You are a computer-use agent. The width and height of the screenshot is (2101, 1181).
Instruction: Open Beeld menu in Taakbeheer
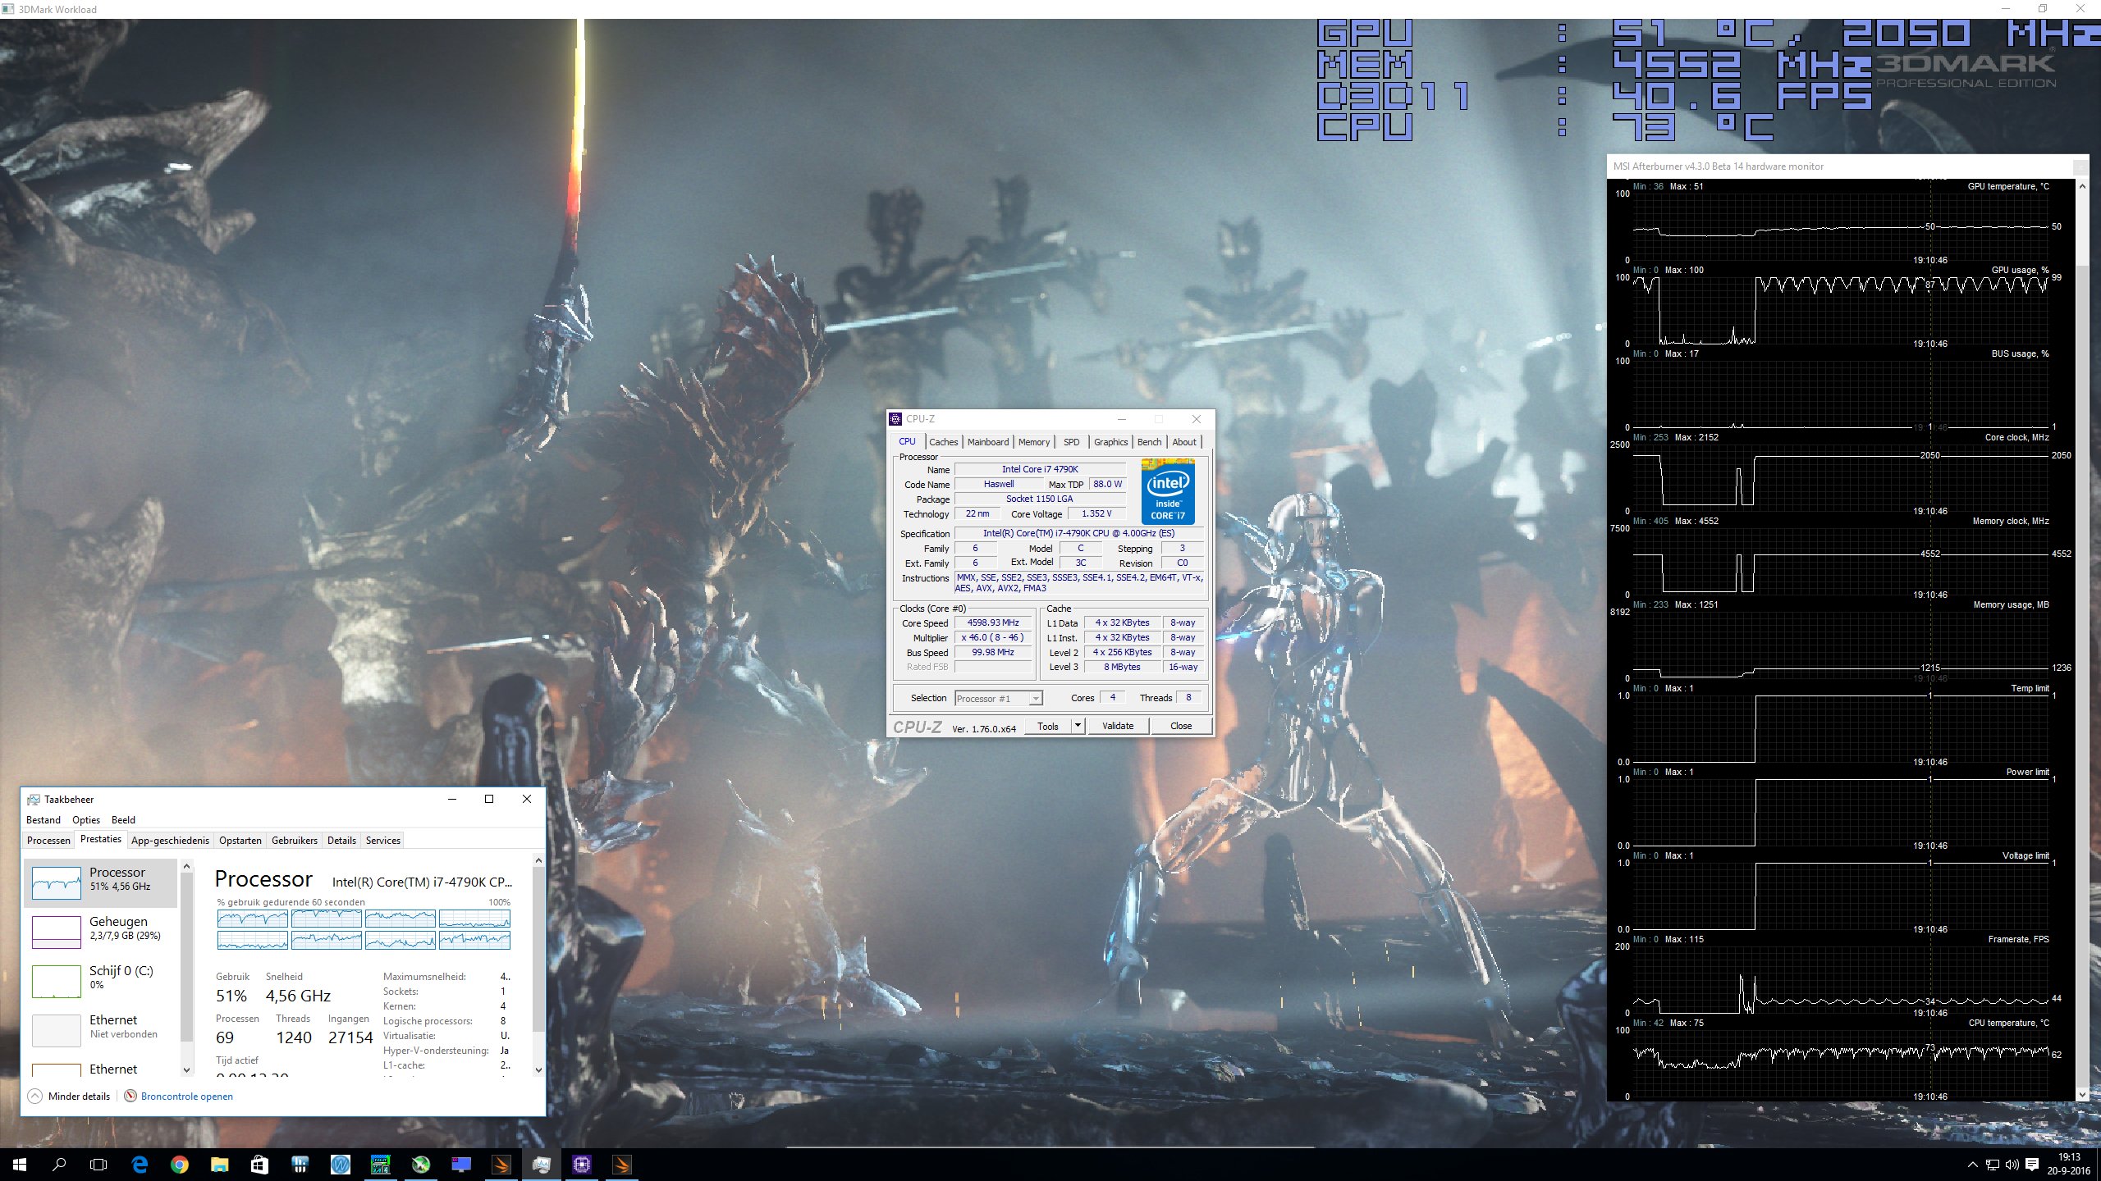(x=123, y=820)
